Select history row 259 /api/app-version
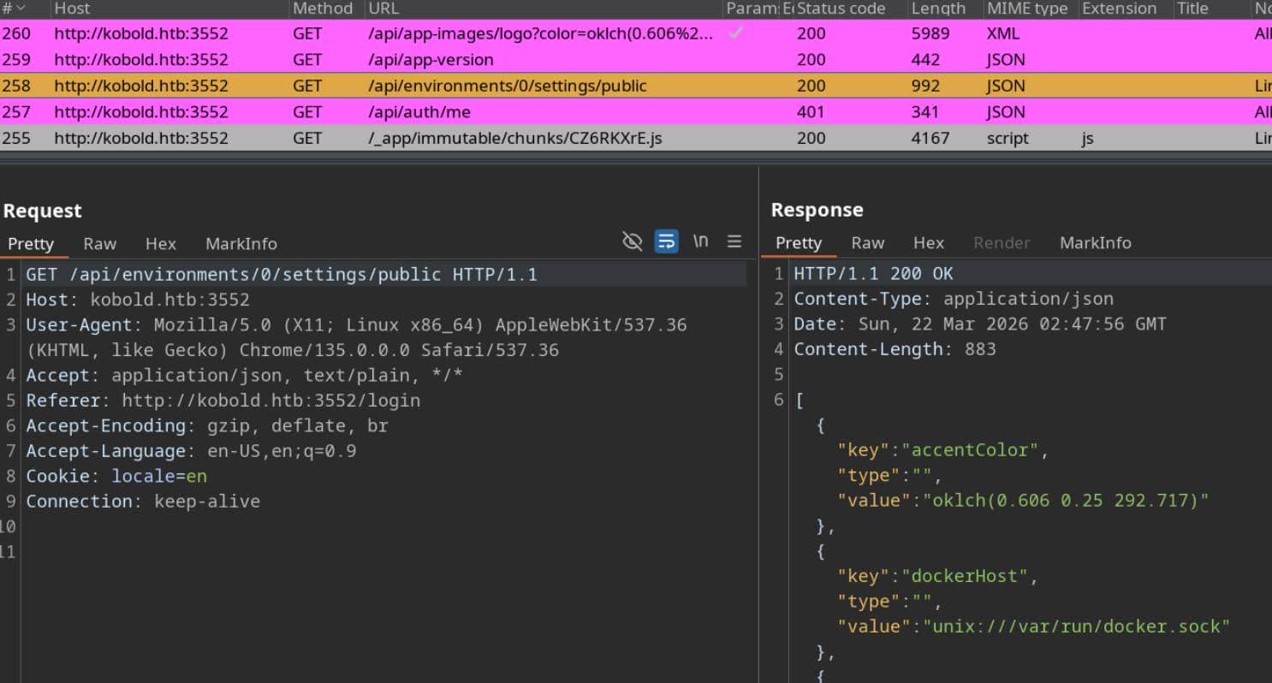The width and height of the screenshot is (1272, 683). click(x=636, y=60)
